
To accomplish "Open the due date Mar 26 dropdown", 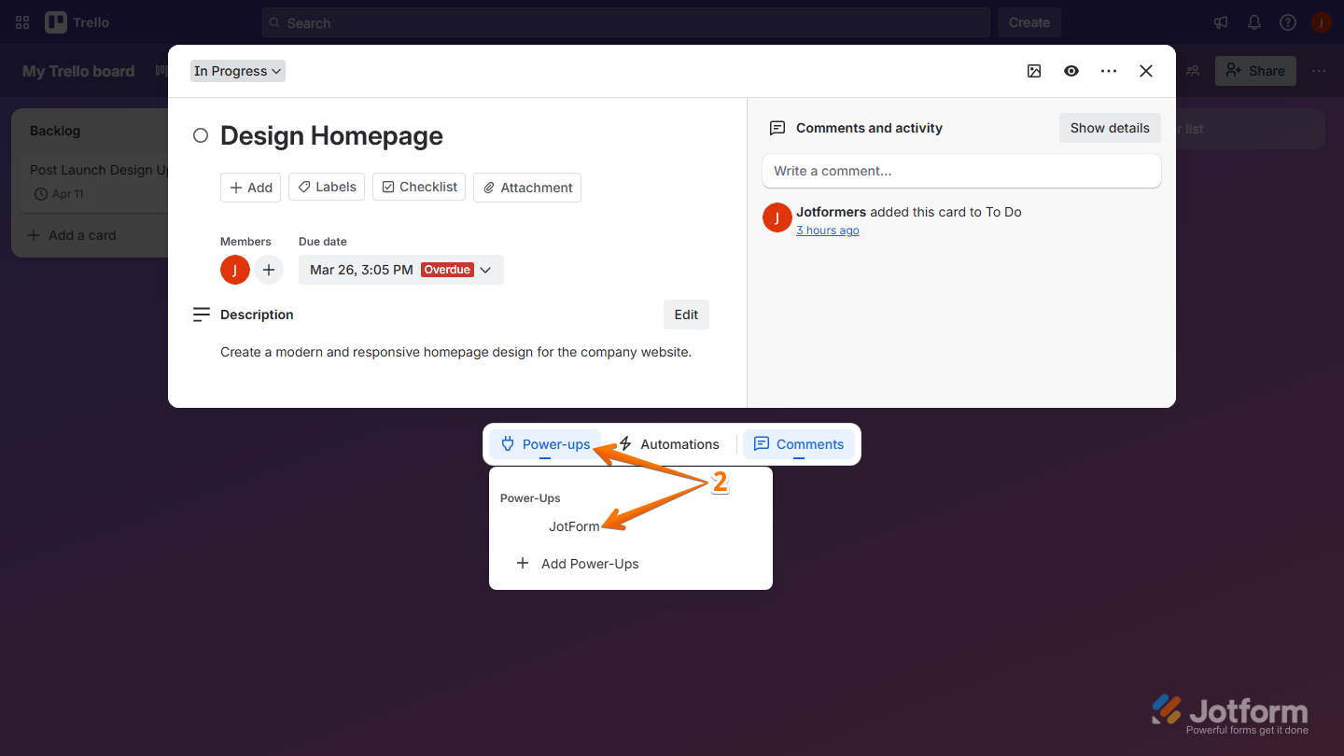I will (x=401, y=270).
